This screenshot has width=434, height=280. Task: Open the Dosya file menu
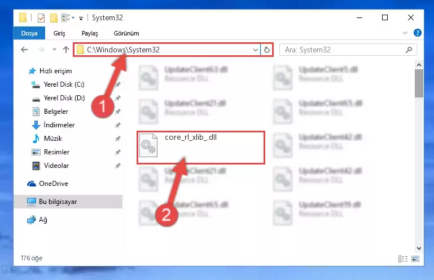29,33
